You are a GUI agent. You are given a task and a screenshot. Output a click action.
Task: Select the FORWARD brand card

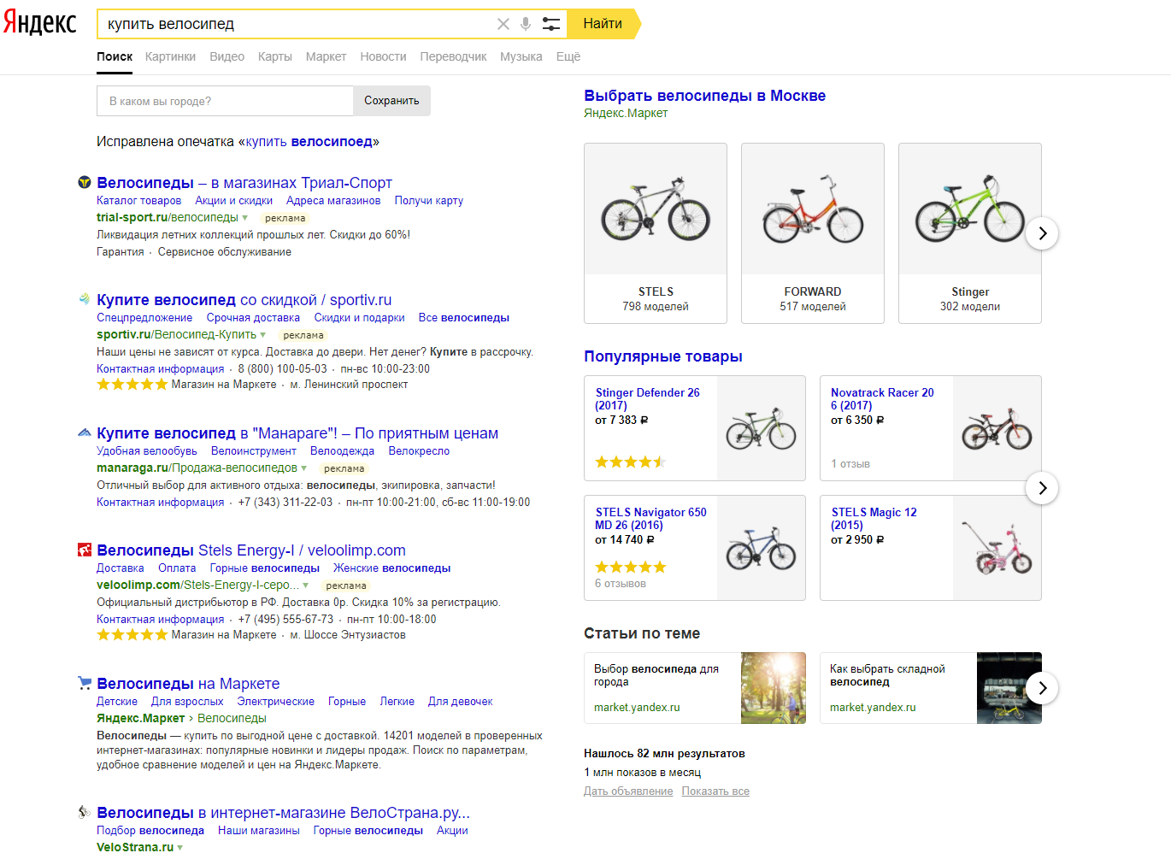pyautogui.click(x=813, y=233)
